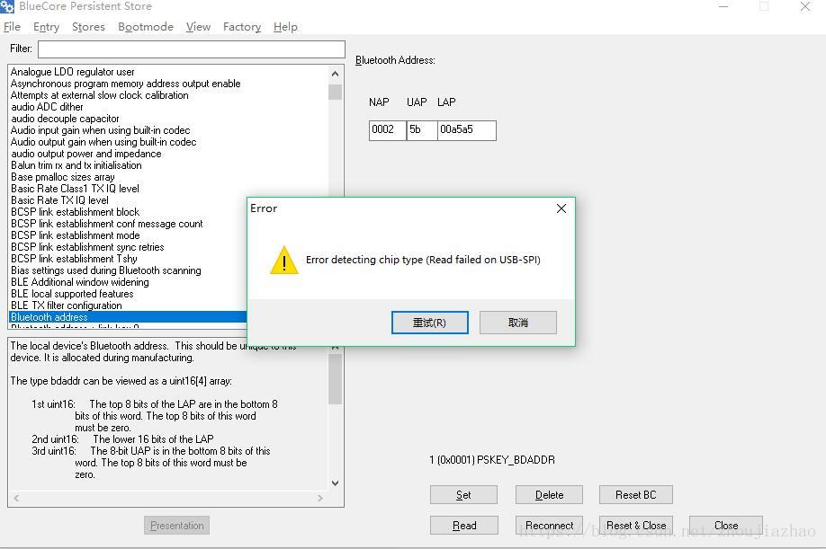Select 'Asynchronous program memory address output enable'
The image size is (826, 549).
click(x=125, y=84)
